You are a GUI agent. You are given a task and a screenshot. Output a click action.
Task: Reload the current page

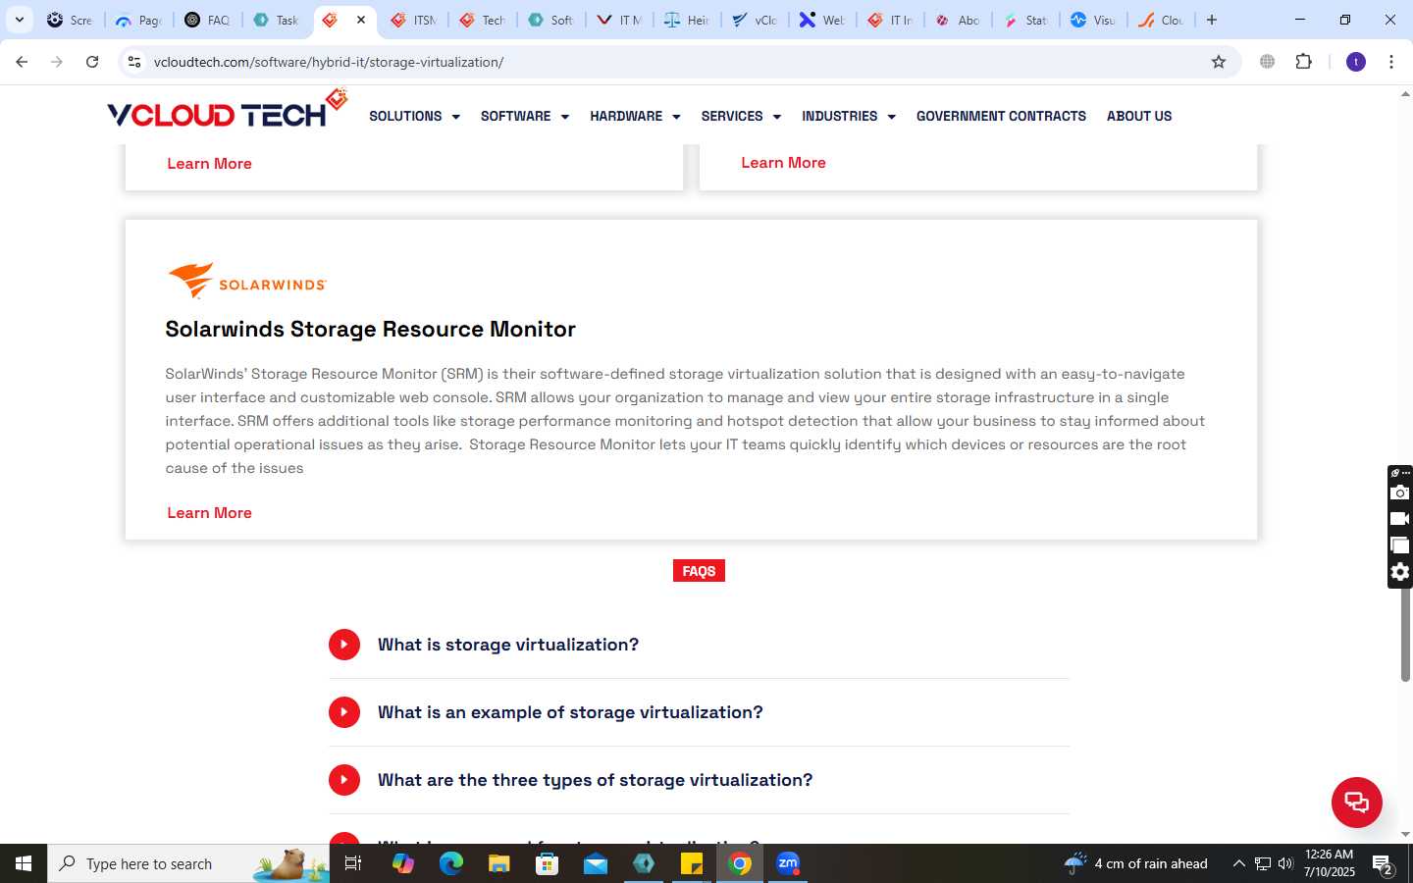[x=92, y=62]
